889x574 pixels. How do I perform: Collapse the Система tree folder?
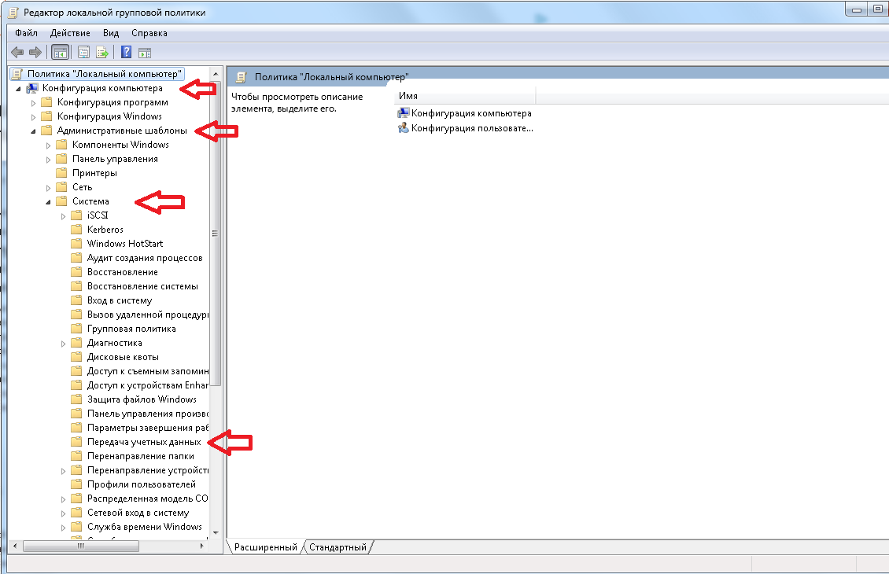pos(48,202)
